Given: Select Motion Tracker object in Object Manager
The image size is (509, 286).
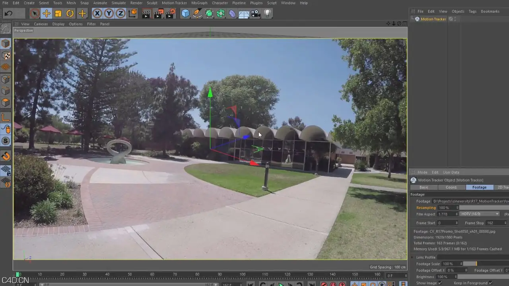Looking at the screenshot, I should pyautogui.click(x=433, y=19).
